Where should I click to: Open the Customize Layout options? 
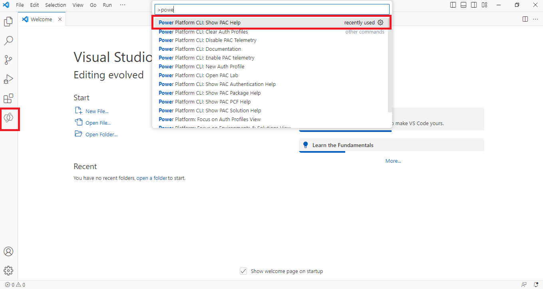point(484,5)
